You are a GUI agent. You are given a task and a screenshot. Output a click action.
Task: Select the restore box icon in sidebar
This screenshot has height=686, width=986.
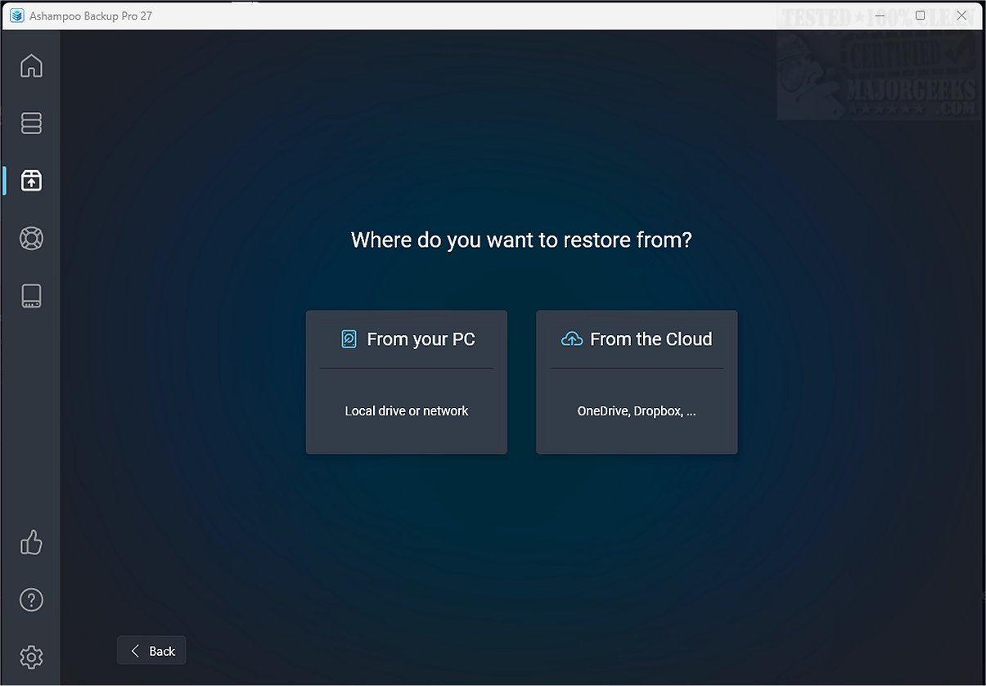(31, 180)
